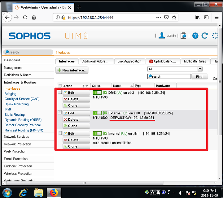Open the Multipath Rules tab
Viewport: 223px width, 198px height.
point(195,61)
